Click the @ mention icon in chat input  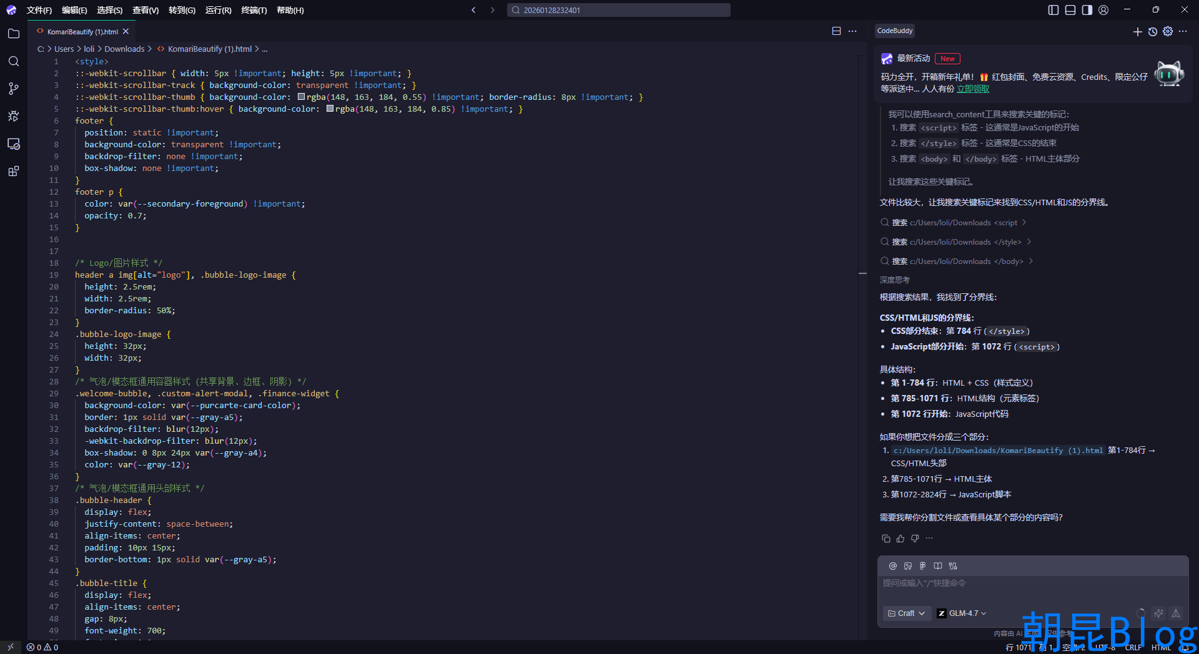pos(893,566)
